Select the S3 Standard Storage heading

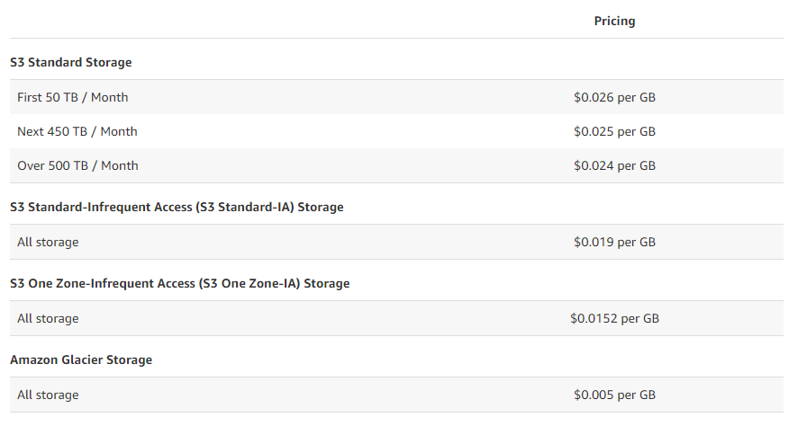(71, 62)
